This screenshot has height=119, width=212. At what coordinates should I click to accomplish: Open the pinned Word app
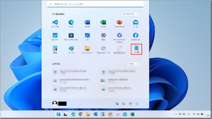87,24
